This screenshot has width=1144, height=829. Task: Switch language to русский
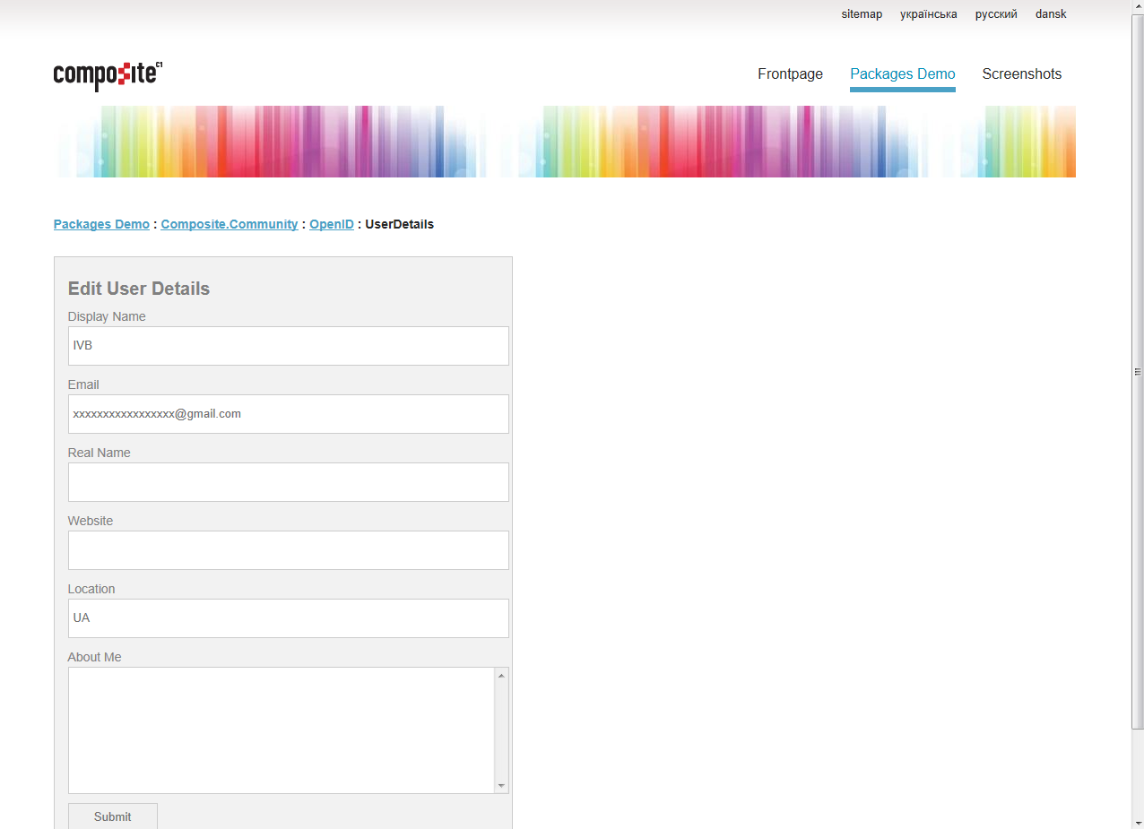pos(996,14)
